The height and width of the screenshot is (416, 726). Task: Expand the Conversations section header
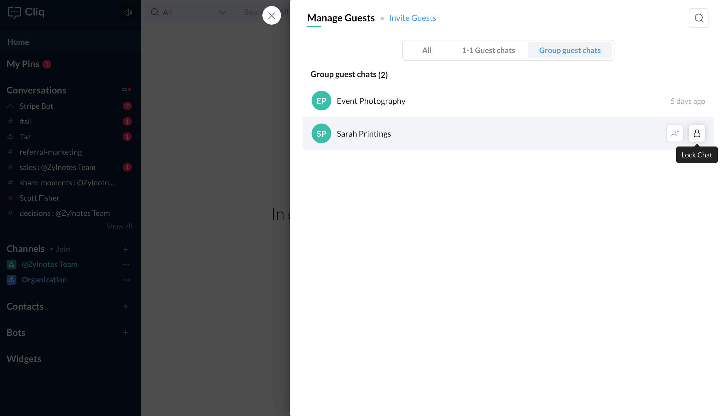(36, 90)
